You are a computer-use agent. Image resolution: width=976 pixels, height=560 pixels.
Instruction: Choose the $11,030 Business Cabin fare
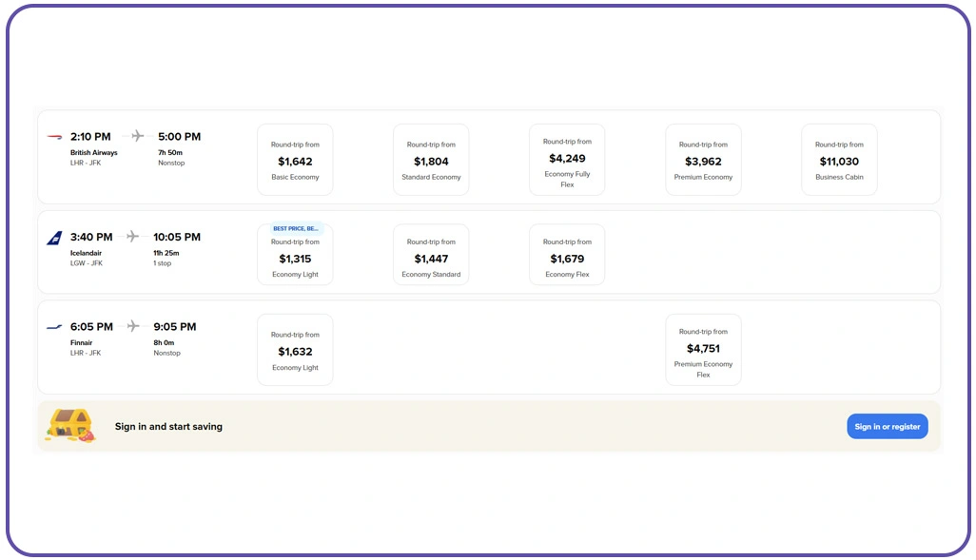point(839,159)
